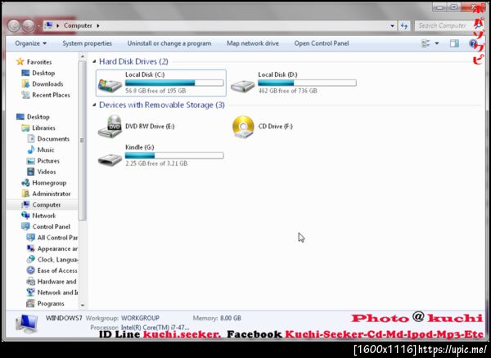Open the Kindle (G:) removable drive icon
Image resolution: width=491 pixels, height=358 pixels.
[110, 159]
